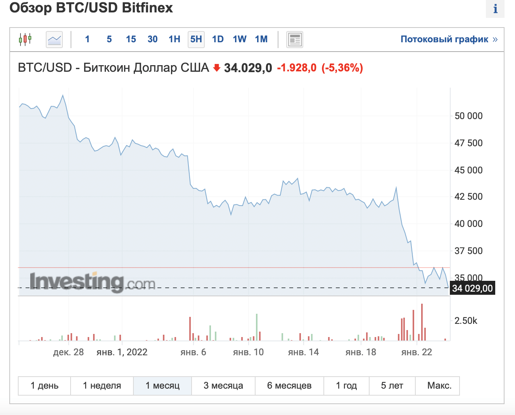Choose the 1H interval
515x415 pixels.
175,39
